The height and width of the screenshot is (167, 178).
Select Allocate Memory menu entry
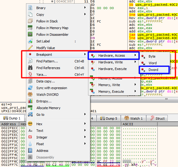coord(58,108)
